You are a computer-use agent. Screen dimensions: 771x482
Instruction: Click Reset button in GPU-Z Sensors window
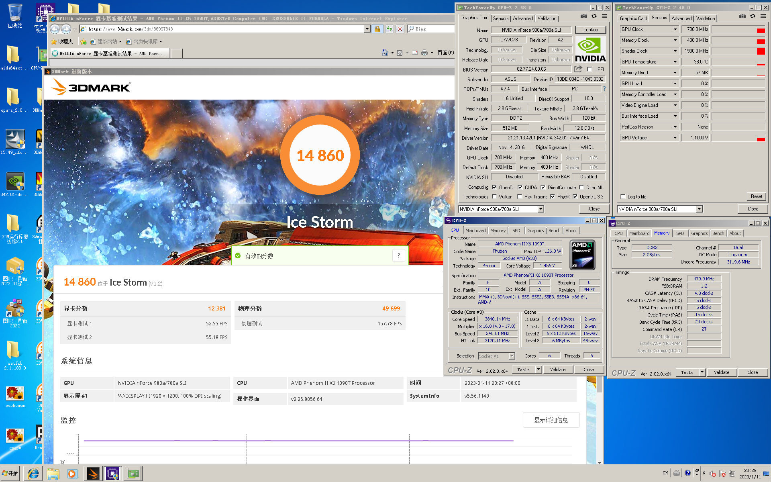757,196
